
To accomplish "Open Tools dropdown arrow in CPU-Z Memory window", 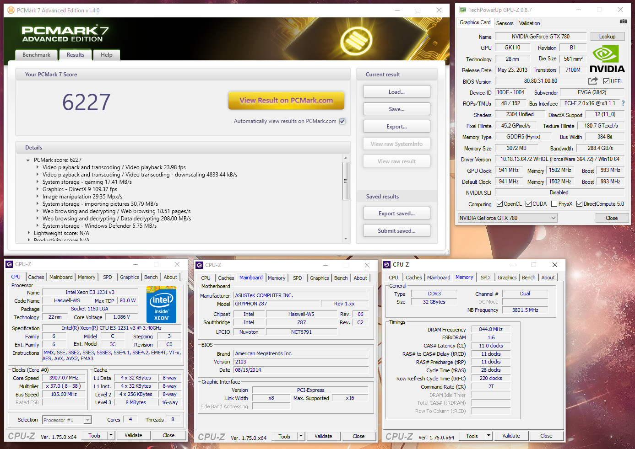I will point(488,436).
